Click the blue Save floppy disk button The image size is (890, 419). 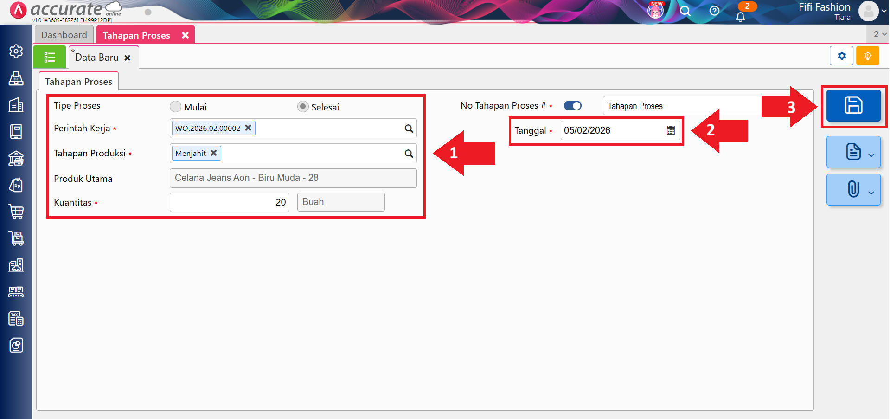pyautogui.click(x=853, y=105)
